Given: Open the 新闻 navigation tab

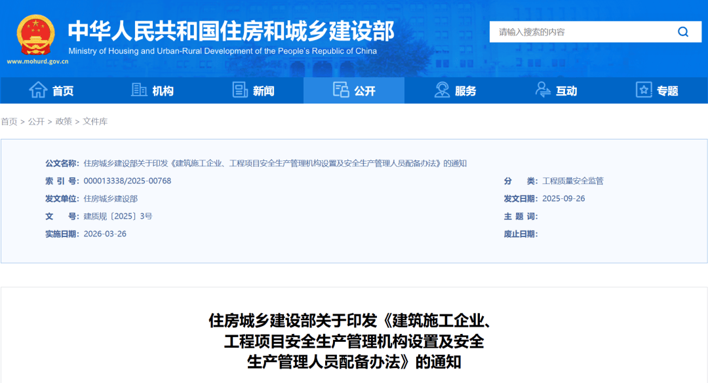Looking at the screenshot, I should [x=264, y=91].
